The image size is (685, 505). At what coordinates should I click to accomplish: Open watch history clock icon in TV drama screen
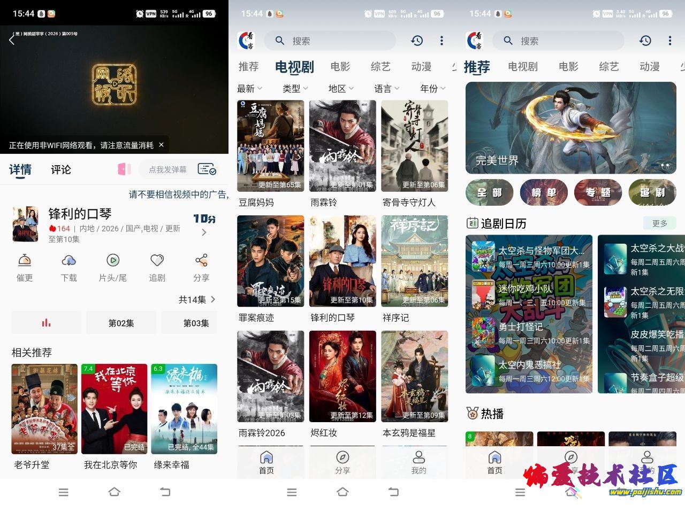pos(417,41)
